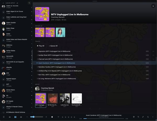Screen dimensions: 157x121
Task: Select the first purple image thumbnail
Action: (40, 32)
